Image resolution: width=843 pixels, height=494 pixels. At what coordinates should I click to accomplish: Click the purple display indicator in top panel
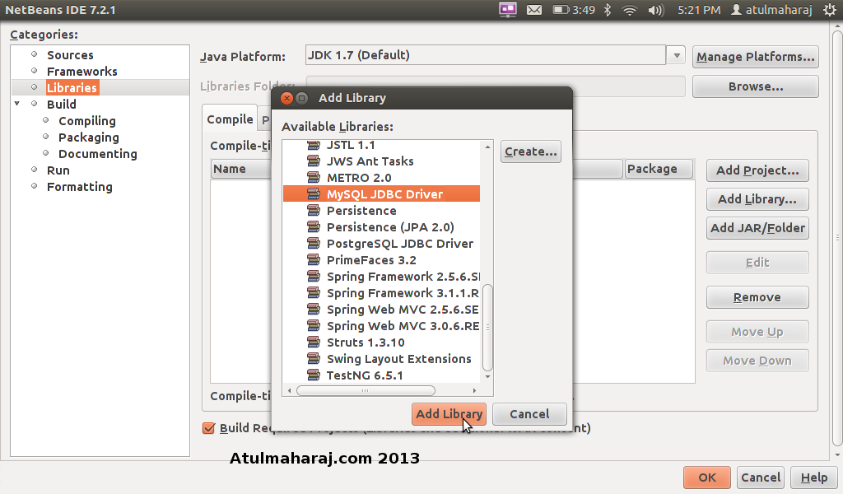pos(507,10)
